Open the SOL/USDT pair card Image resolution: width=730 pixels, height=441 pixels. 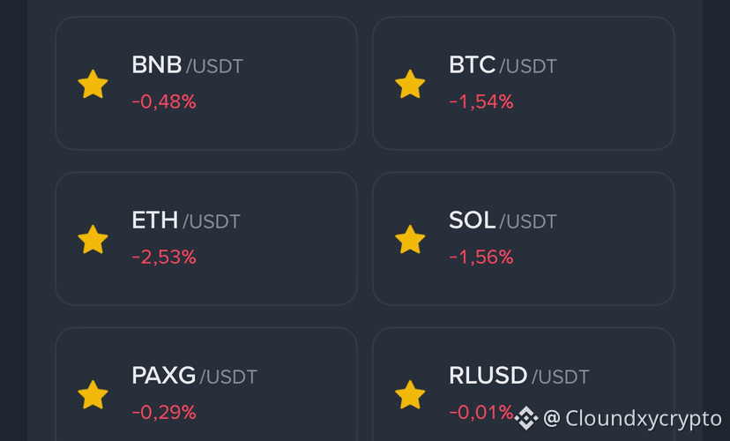(524, 239)
